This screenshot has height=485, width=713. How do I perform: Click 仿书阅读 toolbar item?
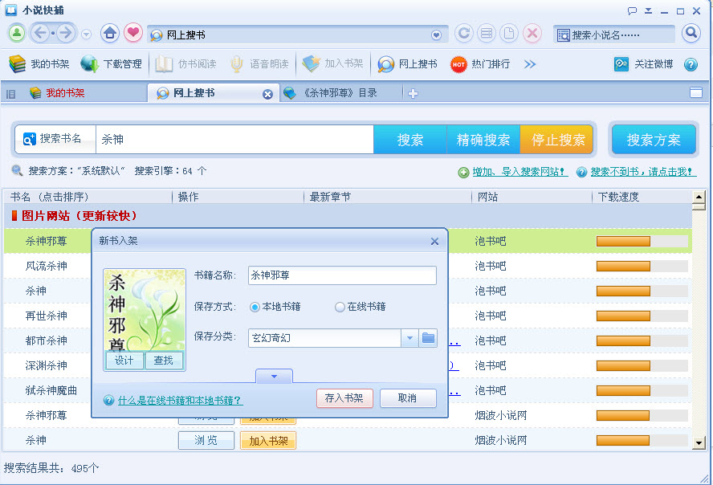(185, 64)
